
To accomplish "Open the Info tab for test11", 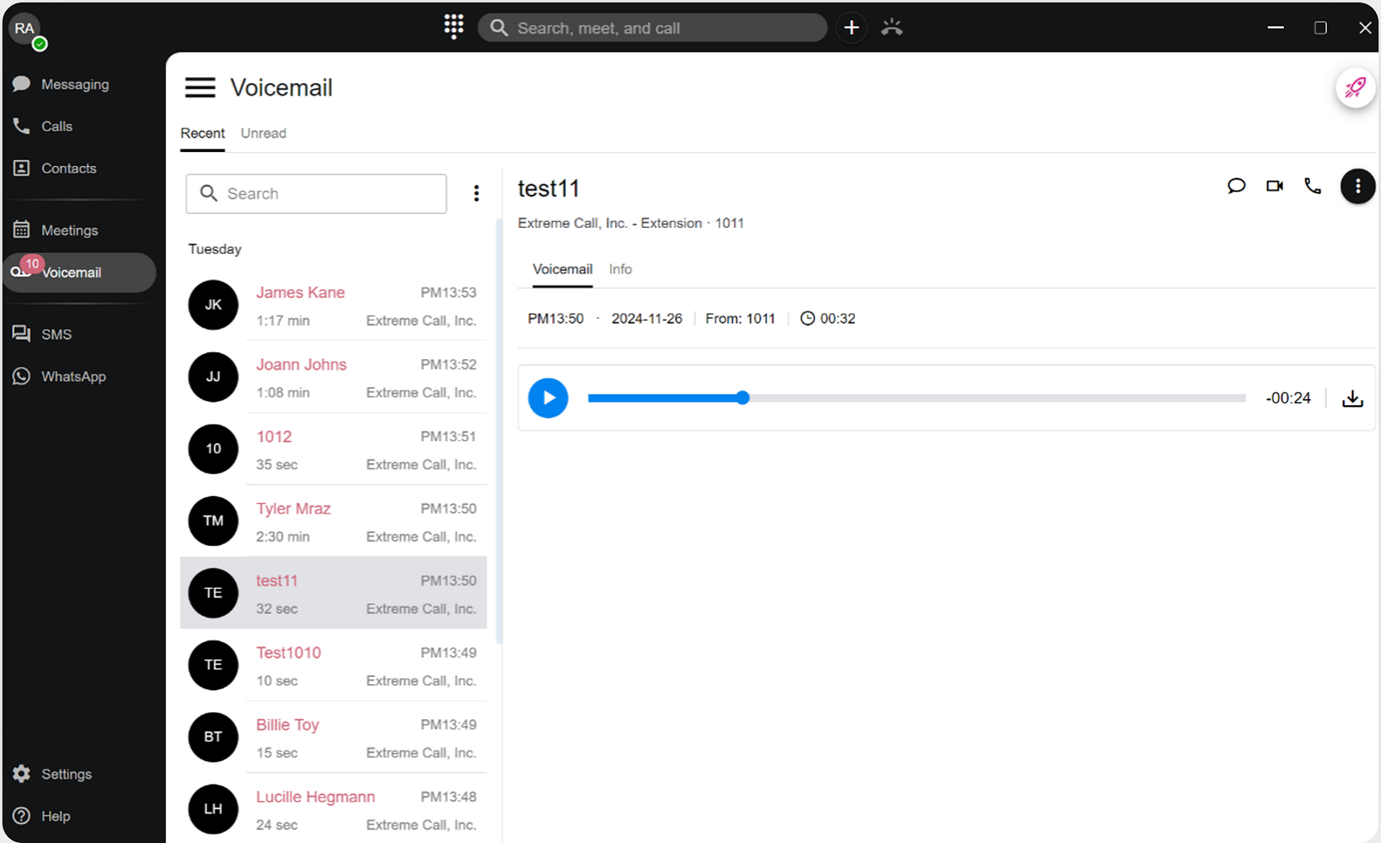I will tap(620, 269).
